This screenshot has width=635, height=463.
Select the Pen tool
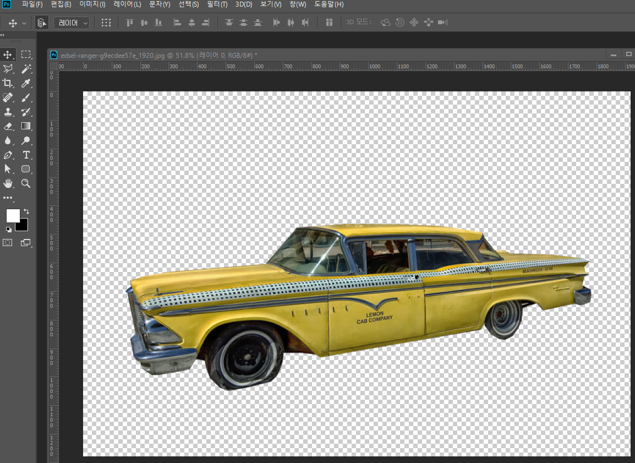click(8, 155)
